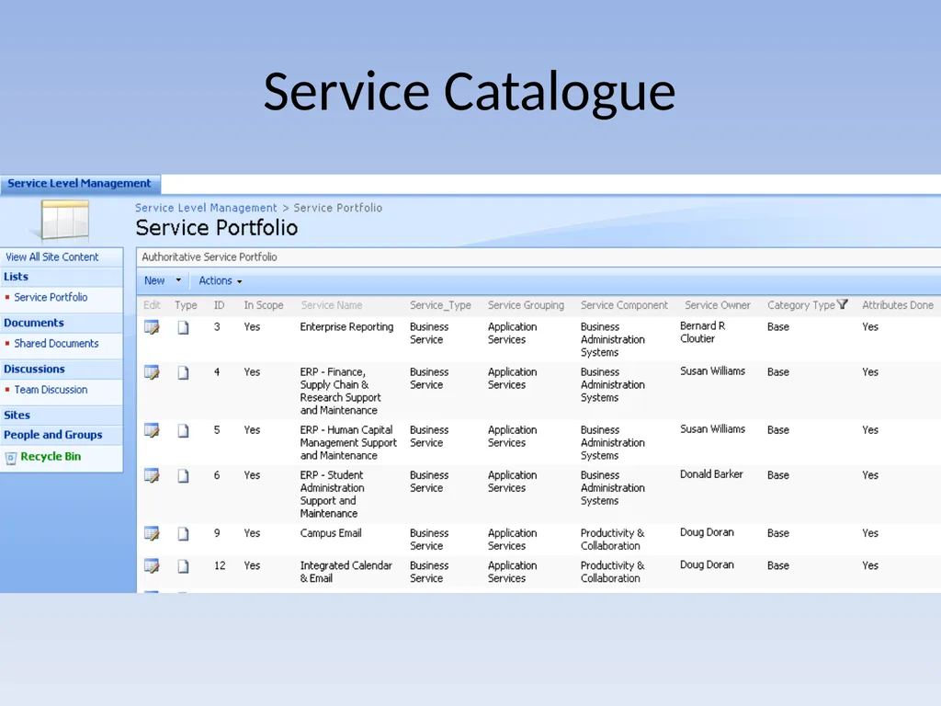
Task: Click the document type icon for ID 12
Action: [183, 565]
